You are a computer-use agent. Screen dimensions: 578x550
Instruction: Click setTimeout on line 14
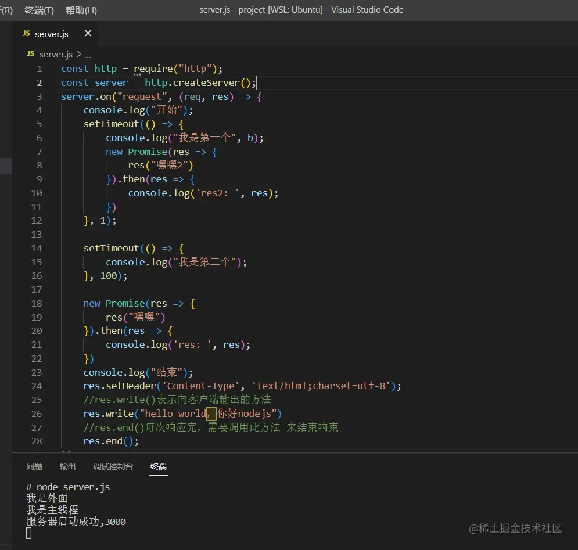tap(111, 249)
